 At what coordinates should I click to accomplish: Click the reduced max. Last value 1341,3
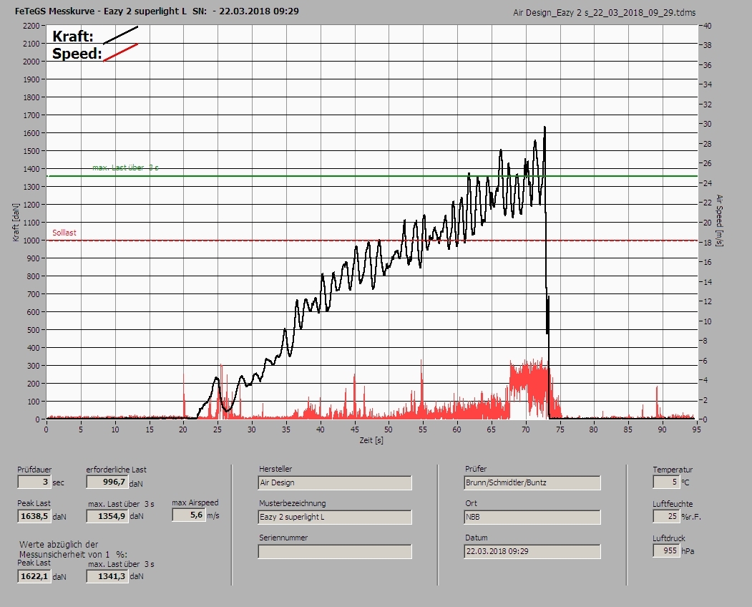coord(107,576)
